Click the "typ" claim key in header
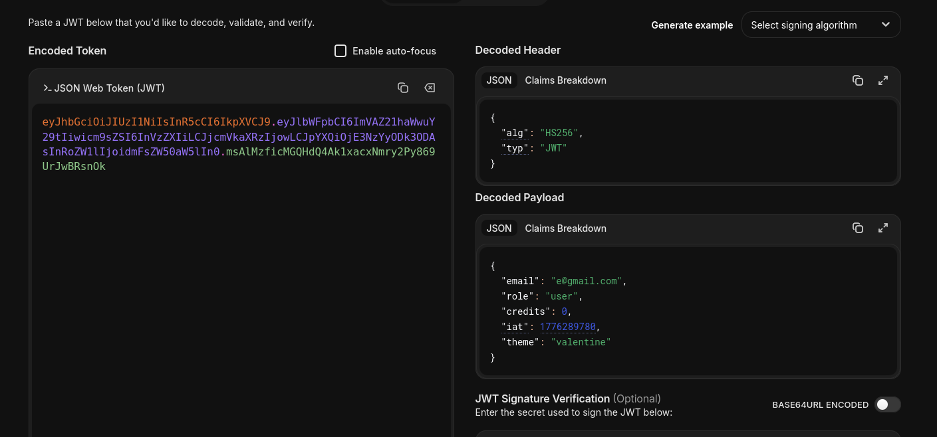The image size is (937, 437). coord(515,148)
